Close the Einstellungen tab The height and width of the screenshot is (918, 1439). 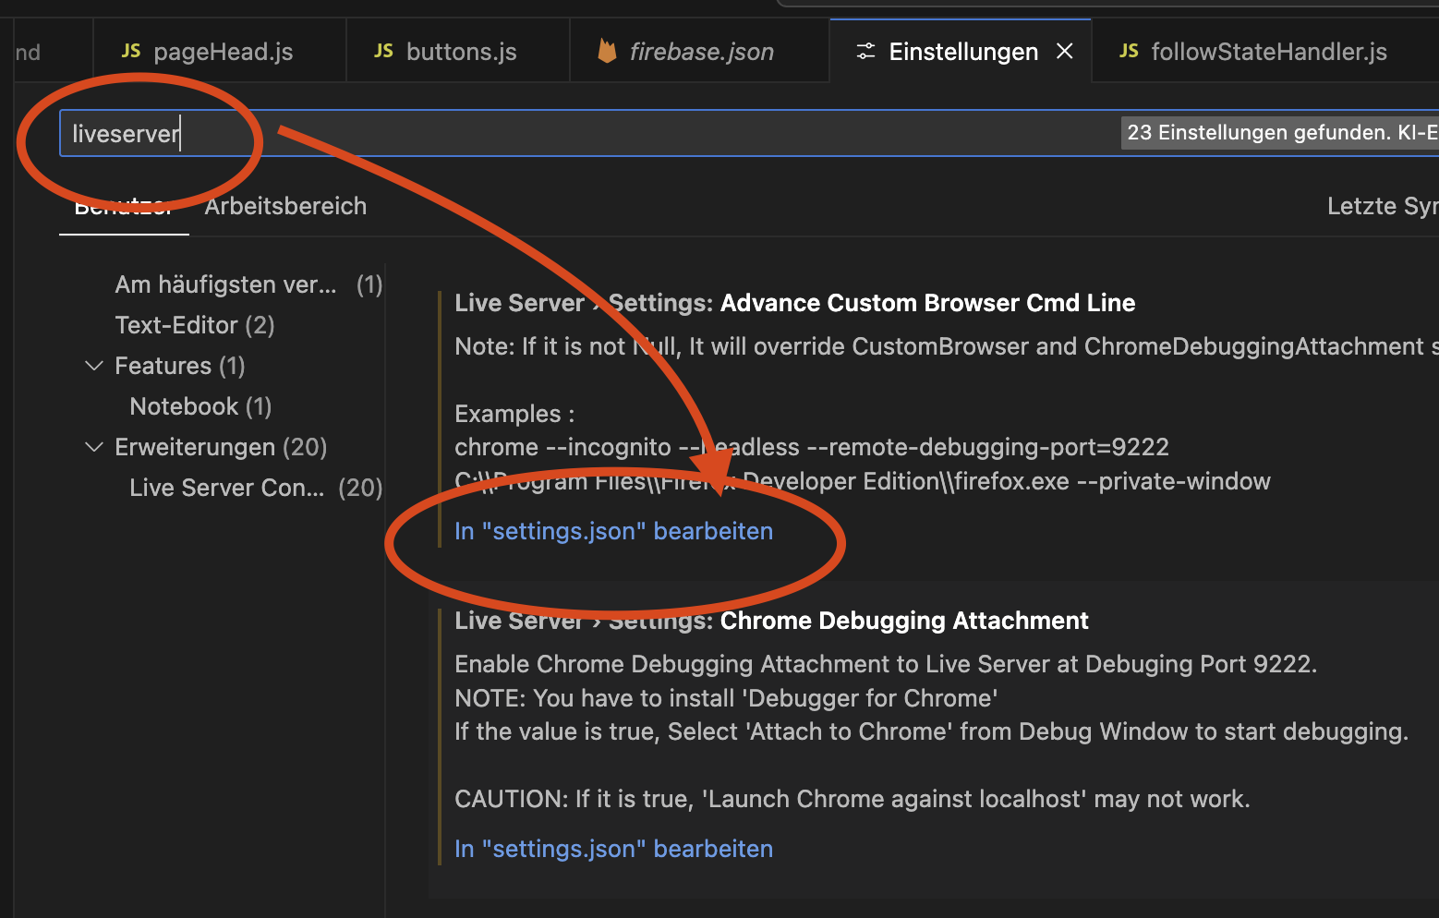(x=1065, y=52)
